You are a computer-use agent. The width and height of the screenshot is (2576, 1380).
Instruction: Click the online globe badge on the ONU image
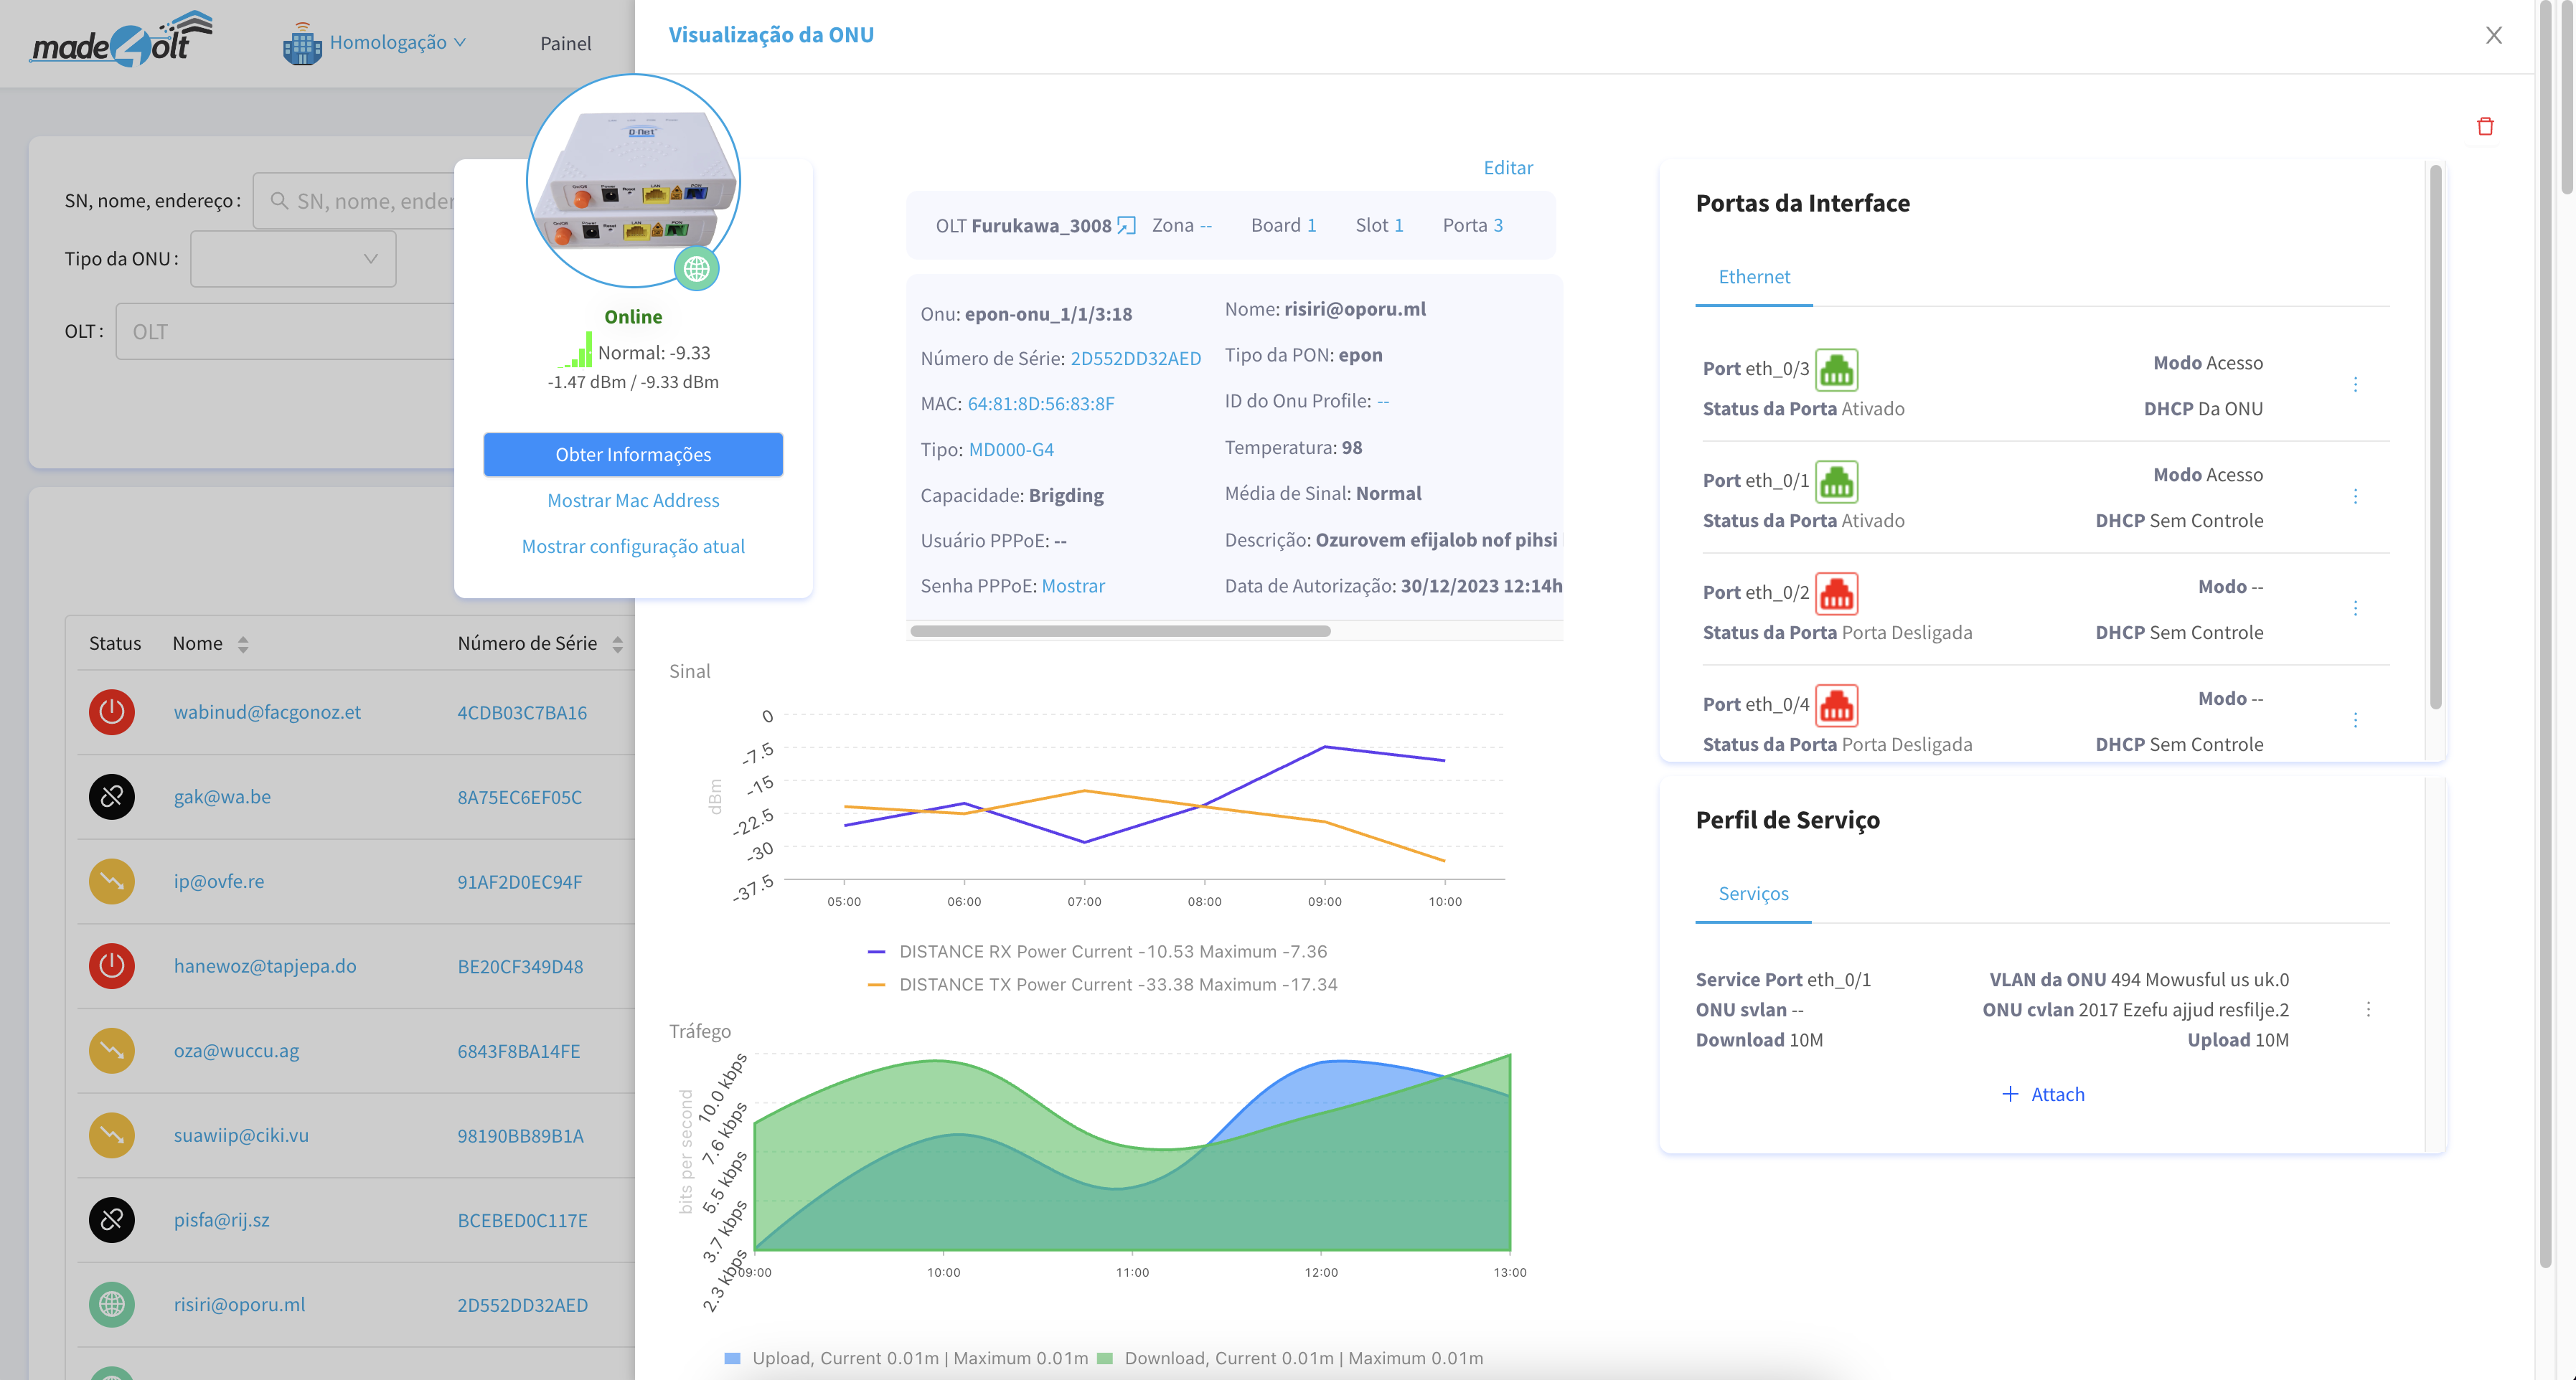tap(696, 269)
